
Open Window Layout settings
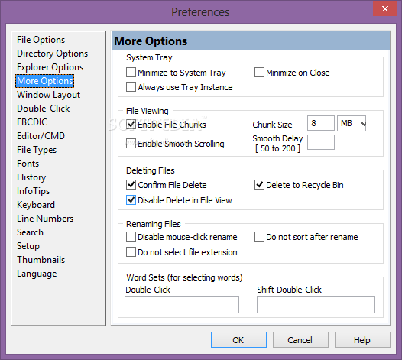point(48,95)
